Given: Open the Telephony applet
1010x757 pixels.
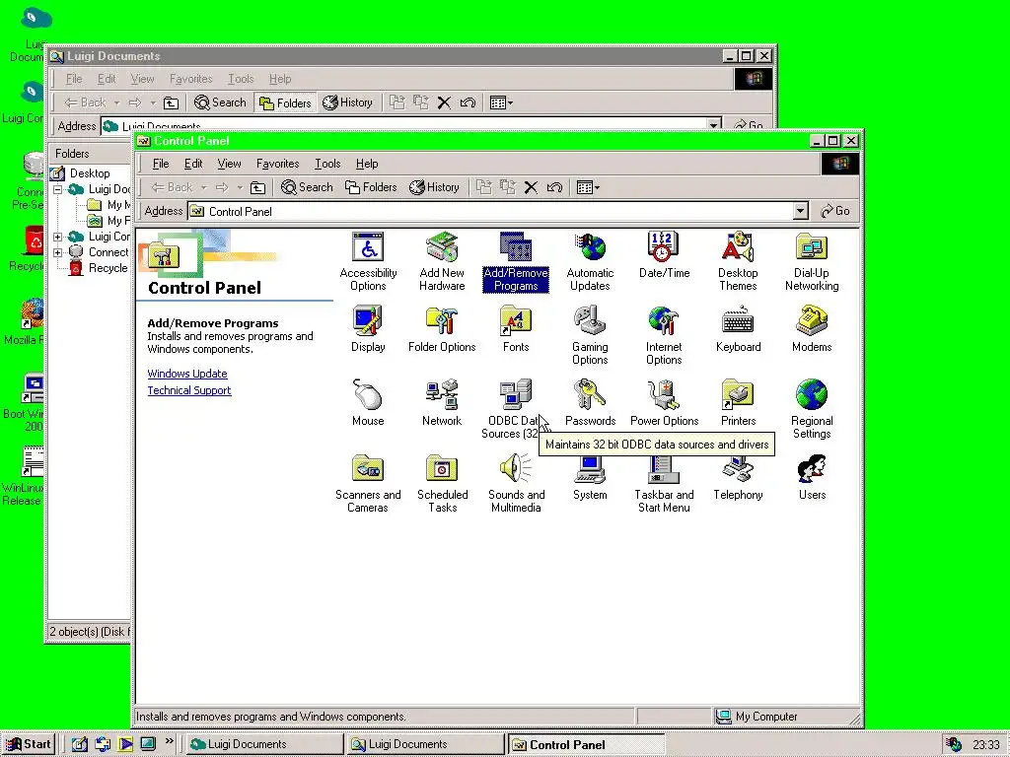Looking at the screenshot, I should (738, 478).
